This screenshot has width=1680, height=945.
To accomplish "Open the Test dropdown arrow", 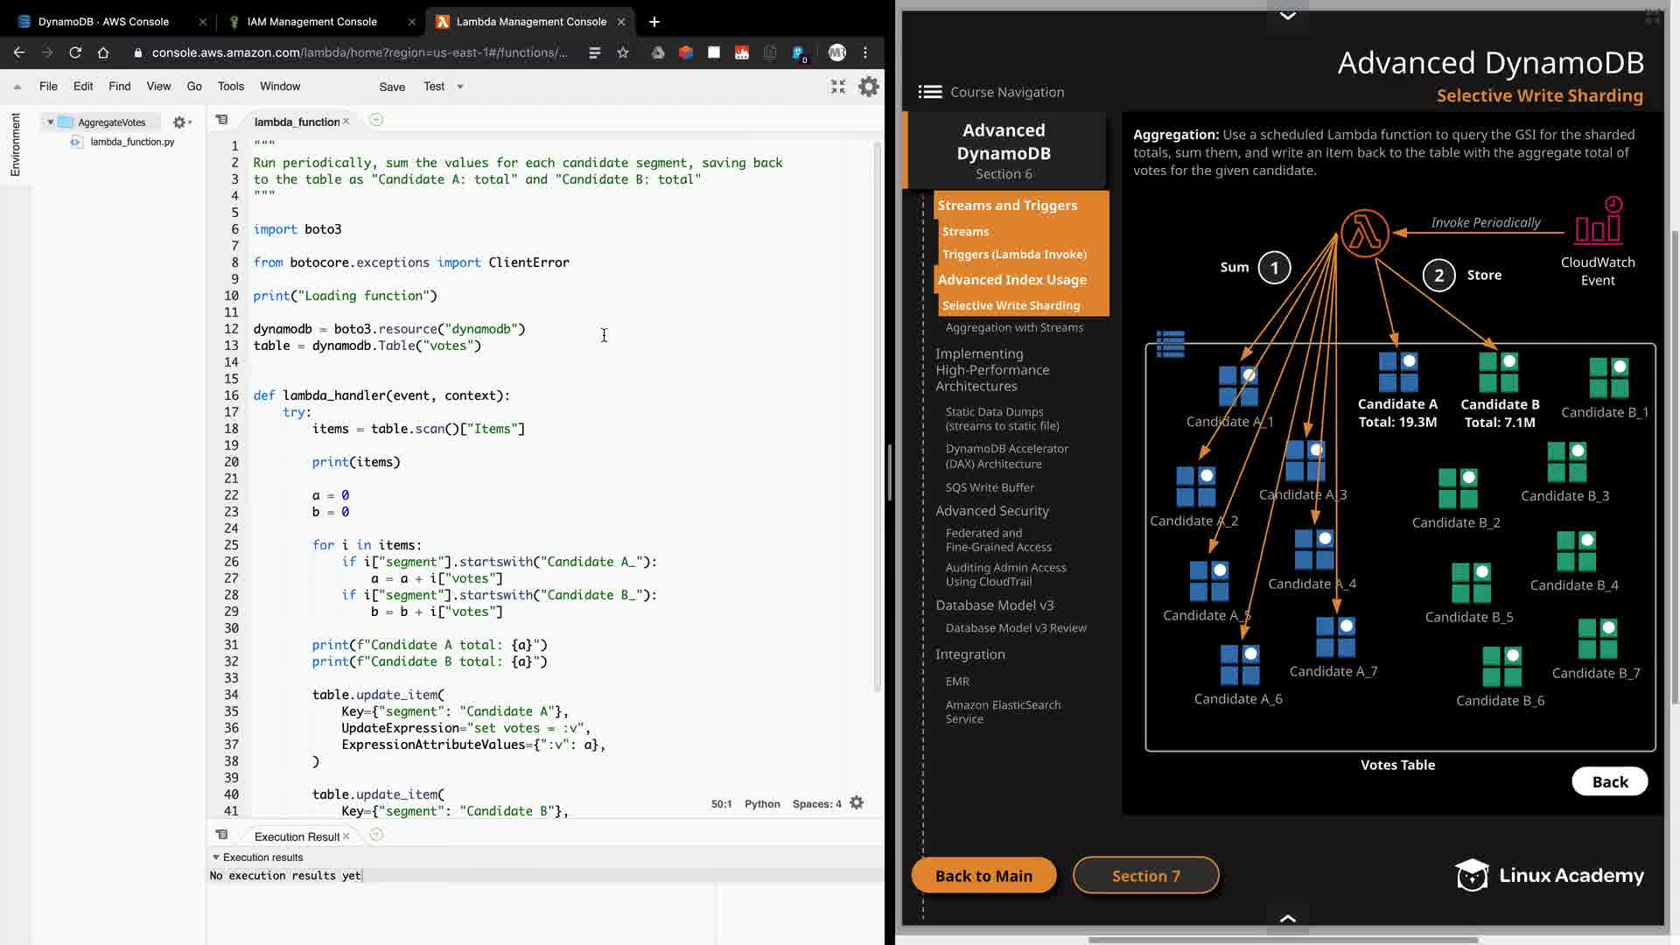I will (460, 87).
